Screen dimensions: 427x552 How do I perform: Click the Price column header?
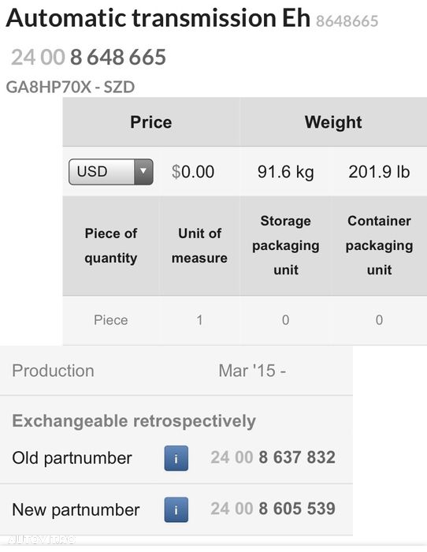[151, 122]
